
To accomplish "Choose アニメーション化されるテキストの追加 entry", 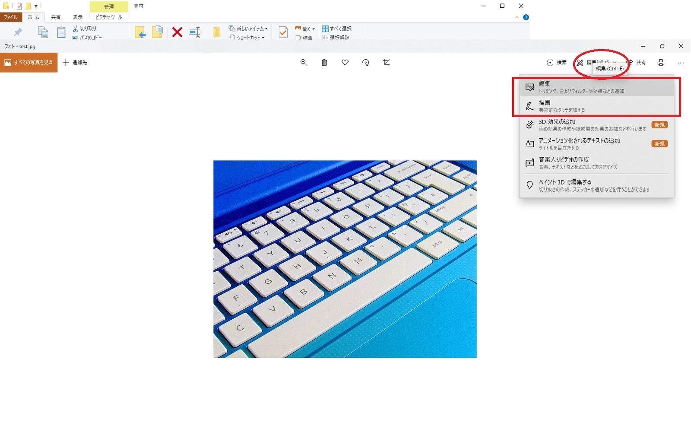I will pyautogui.click(x=597, y=144).
